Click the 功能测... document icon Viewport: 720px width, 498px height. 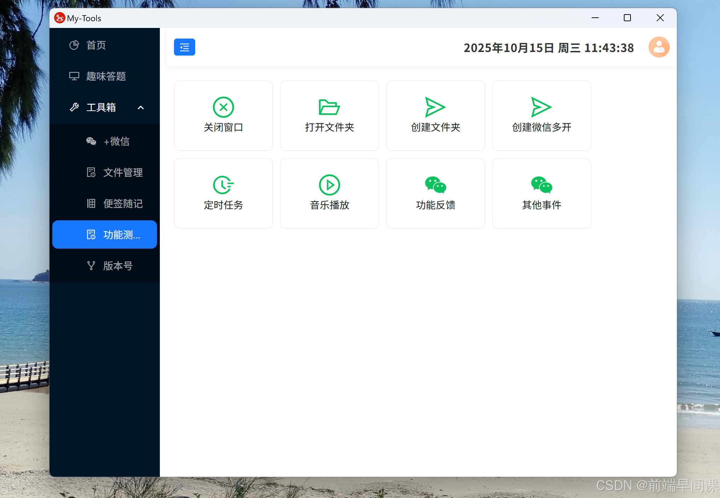coord(91,234)
